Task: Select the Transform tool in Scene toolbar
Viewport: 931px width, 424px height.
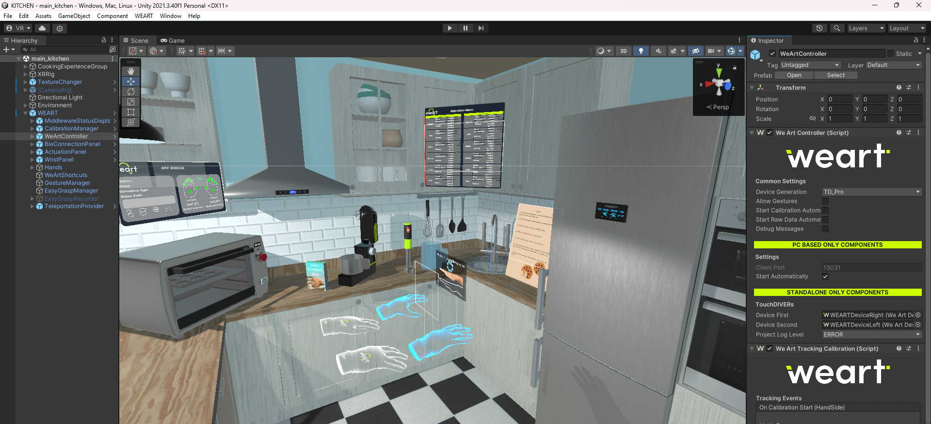Action: point(131,122)
